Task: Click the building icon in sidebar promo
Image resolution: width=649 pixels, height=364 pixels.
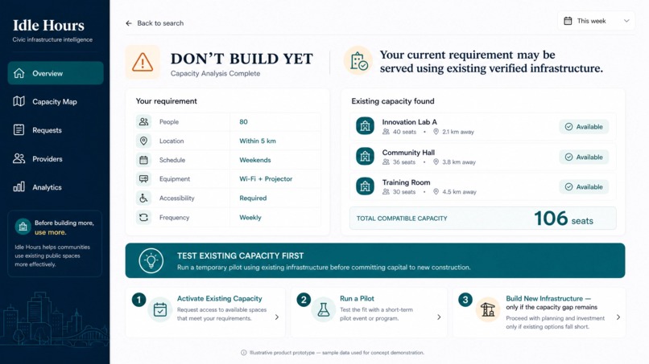Action: click(23, 227)
